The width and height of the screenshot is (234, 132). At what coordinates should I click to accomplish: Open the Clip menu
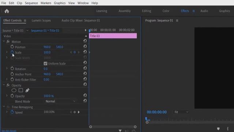[19, 3]
